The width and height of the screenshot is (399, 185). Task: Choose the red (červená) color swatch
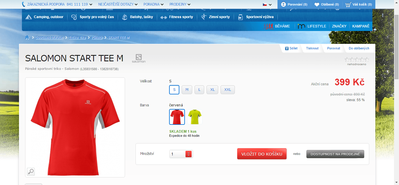177,117
